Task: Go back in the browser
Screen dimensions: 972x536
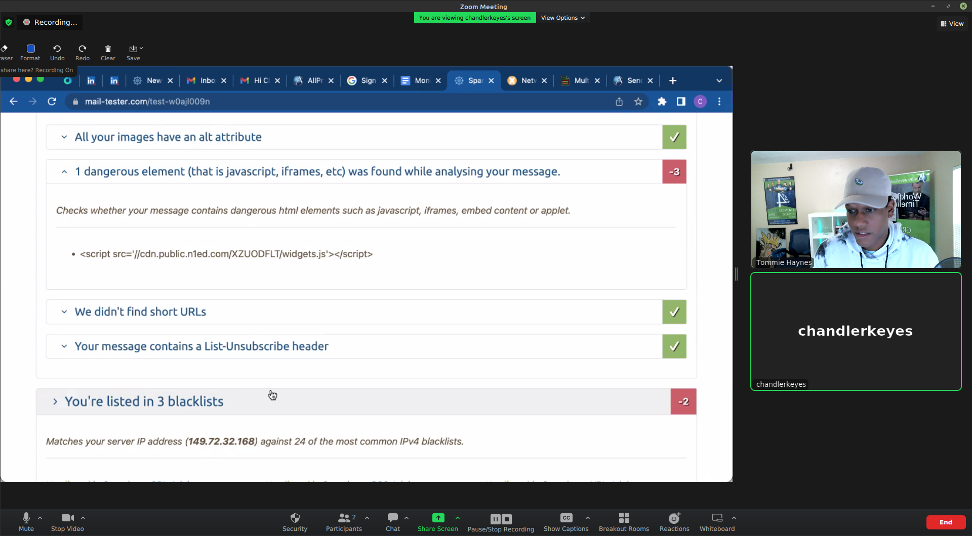Action: point(14,102)
